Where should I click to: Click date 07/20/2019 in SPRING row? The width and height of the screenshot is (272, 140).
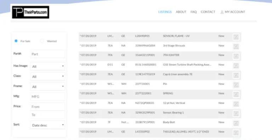click(89, 93)
